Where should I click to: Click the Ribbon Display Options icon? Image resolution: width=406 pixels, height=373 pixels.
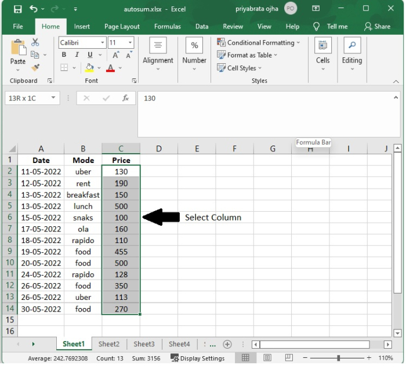click(x=316, y=9)
